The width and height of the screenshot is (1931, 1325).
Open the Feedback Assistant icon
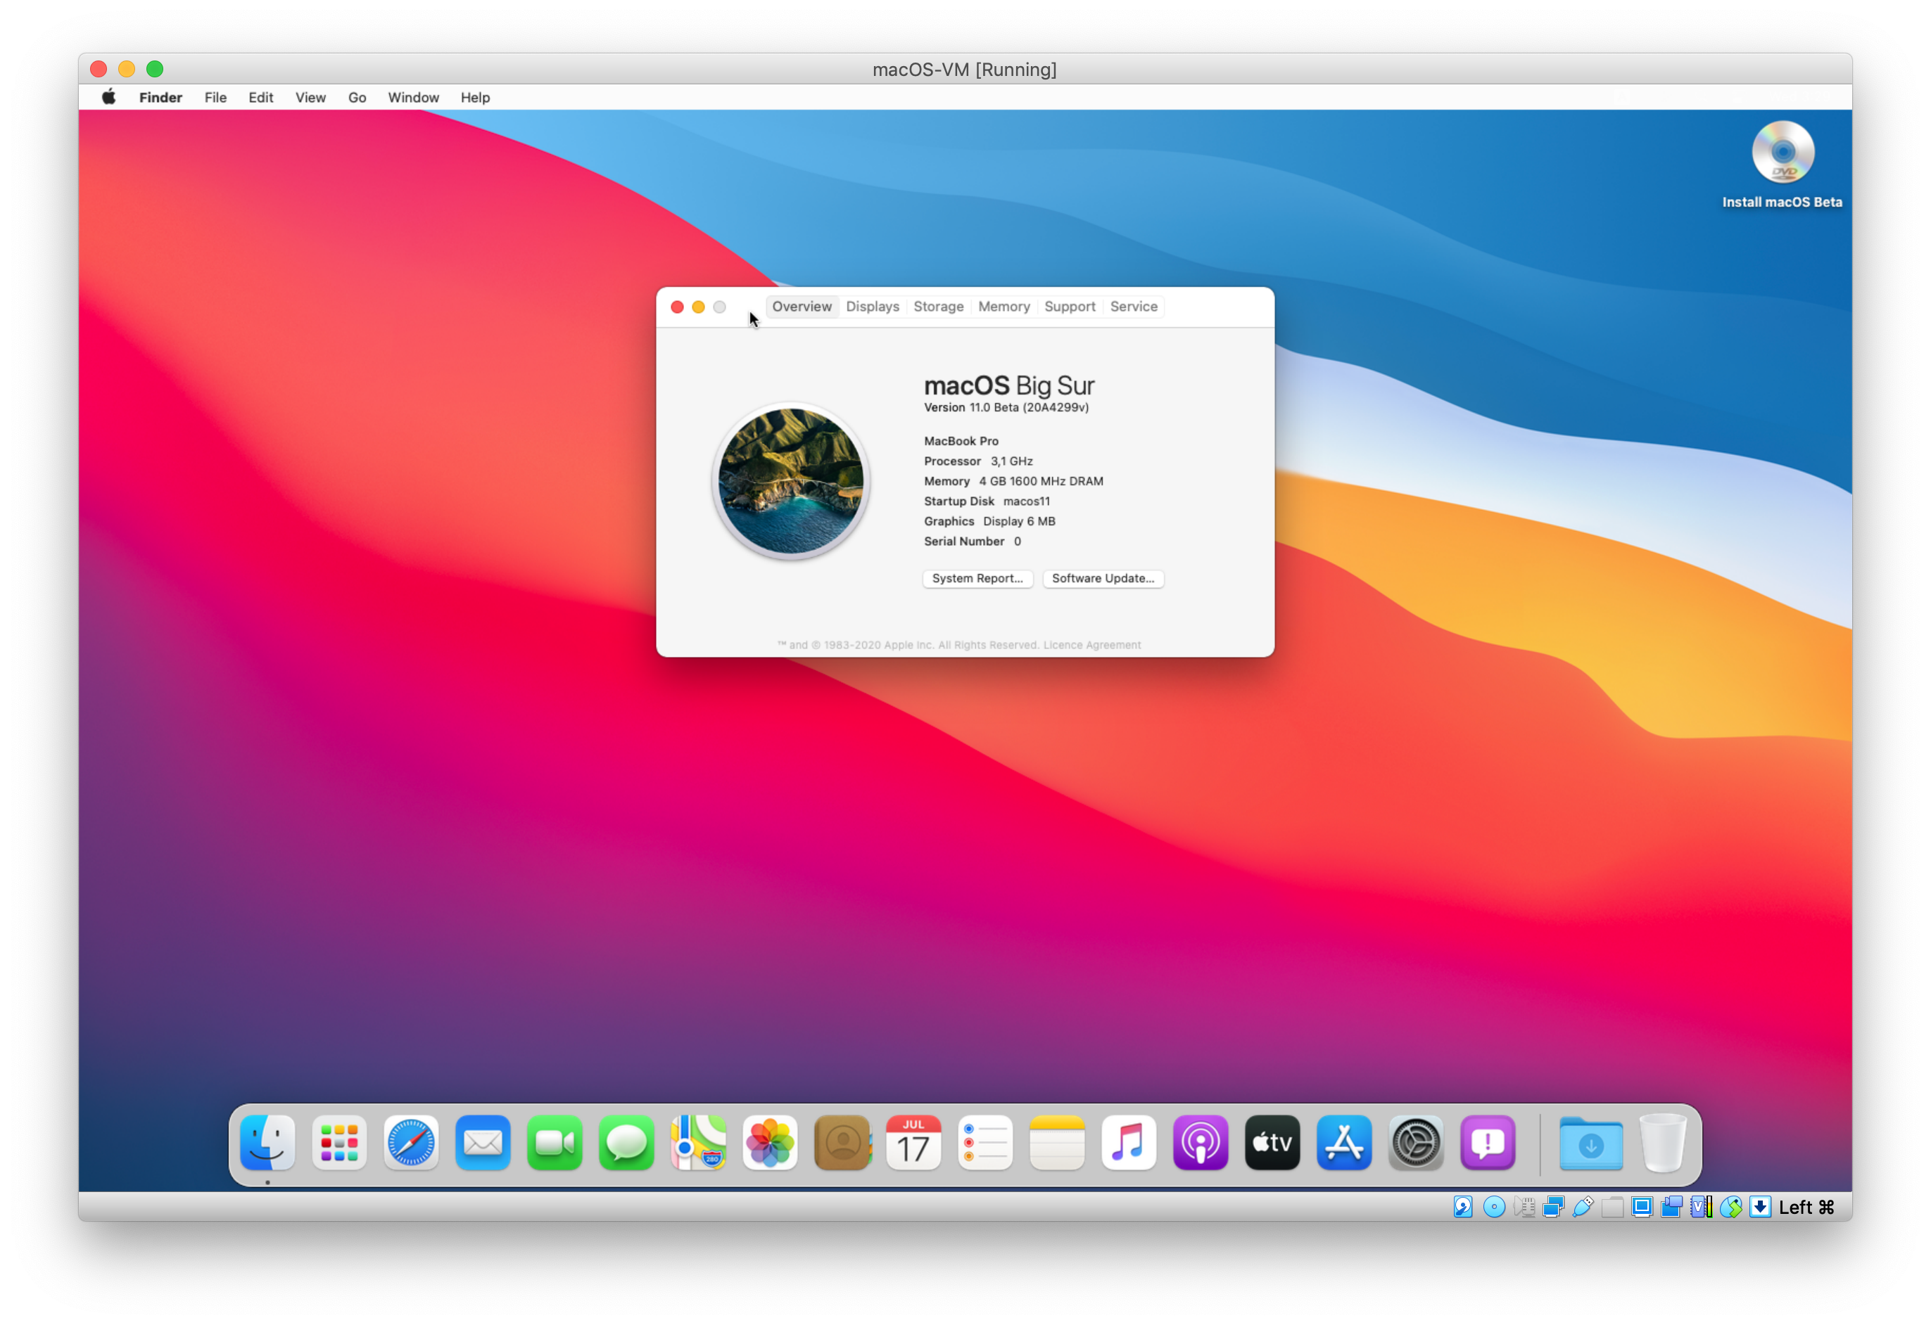[1487, 1143]
